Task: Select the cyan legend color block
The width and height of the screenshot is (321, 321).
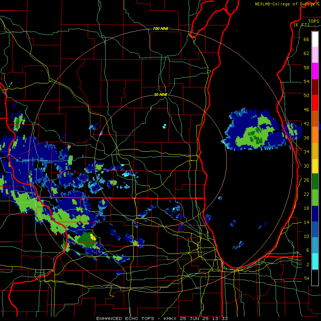Action: point(315,261)
